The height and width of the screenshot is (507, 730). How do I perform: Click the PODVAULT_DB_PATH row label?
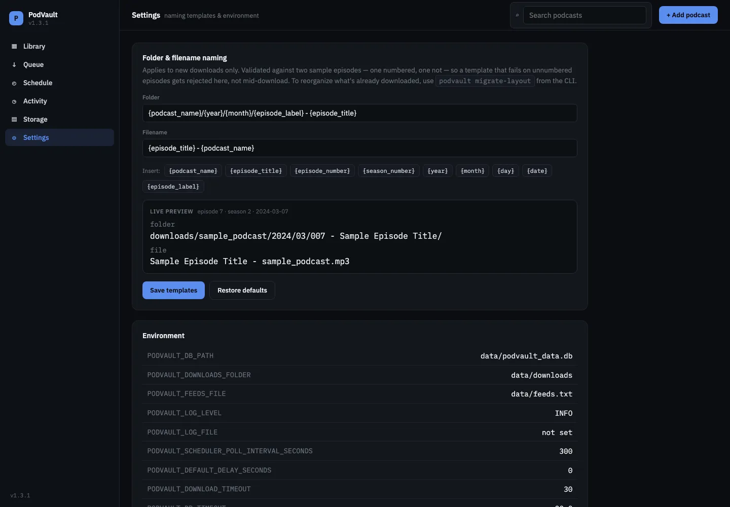[x=180, y=355]
